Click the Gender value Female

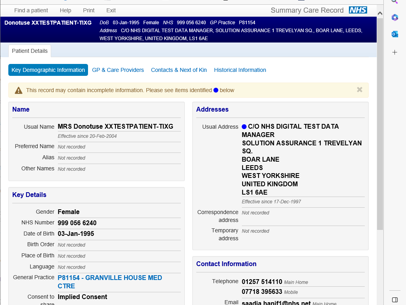coord(69,212)
